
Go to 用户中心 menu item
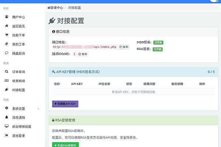[x=18, y=17]
